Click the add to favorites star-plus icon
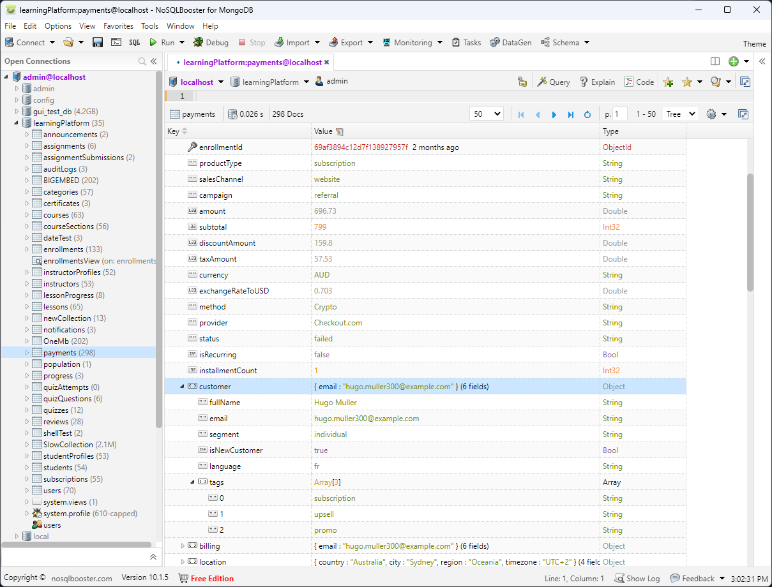Screen dimensions: 772x587 pos(668,82)
